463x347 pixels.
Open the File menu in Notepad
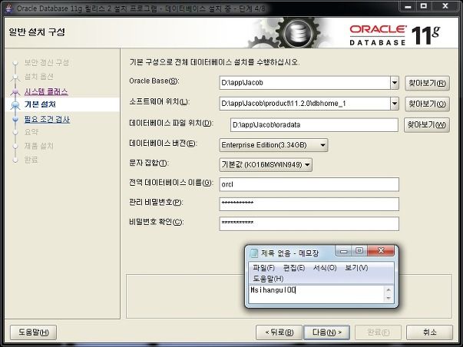tap(263, 268)
